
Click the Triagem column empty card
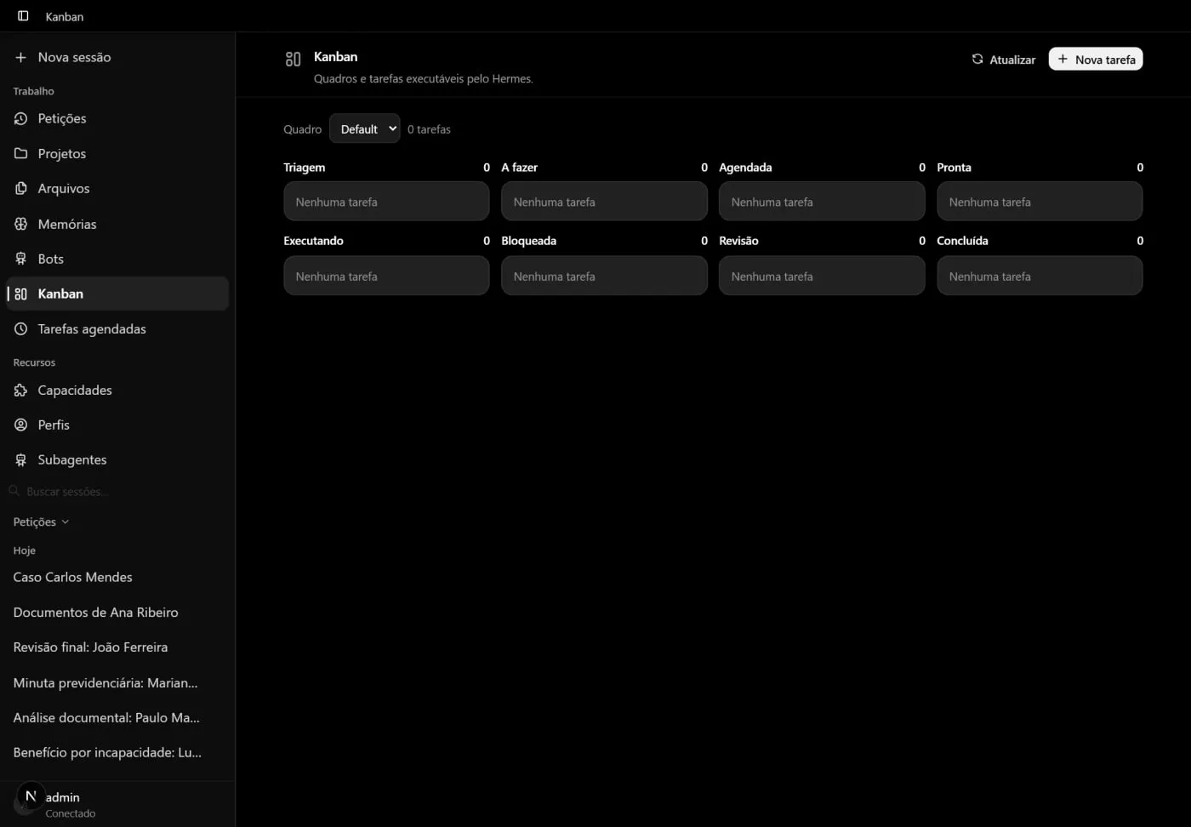pyautogui.click(x=386, y=202)
